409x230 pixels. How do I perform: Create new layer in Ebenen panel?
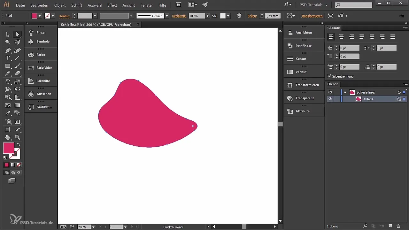tap(390, 226)
